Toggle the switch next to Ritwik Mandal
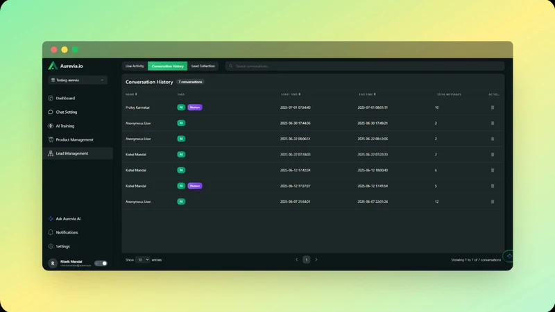 (101, 263)
